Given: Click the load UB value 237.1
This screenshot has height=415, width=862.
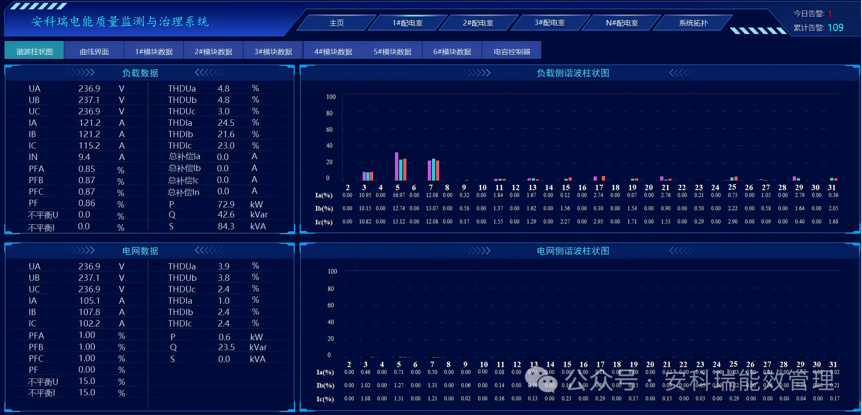Looking at the screenshot, I should point(89,100).
